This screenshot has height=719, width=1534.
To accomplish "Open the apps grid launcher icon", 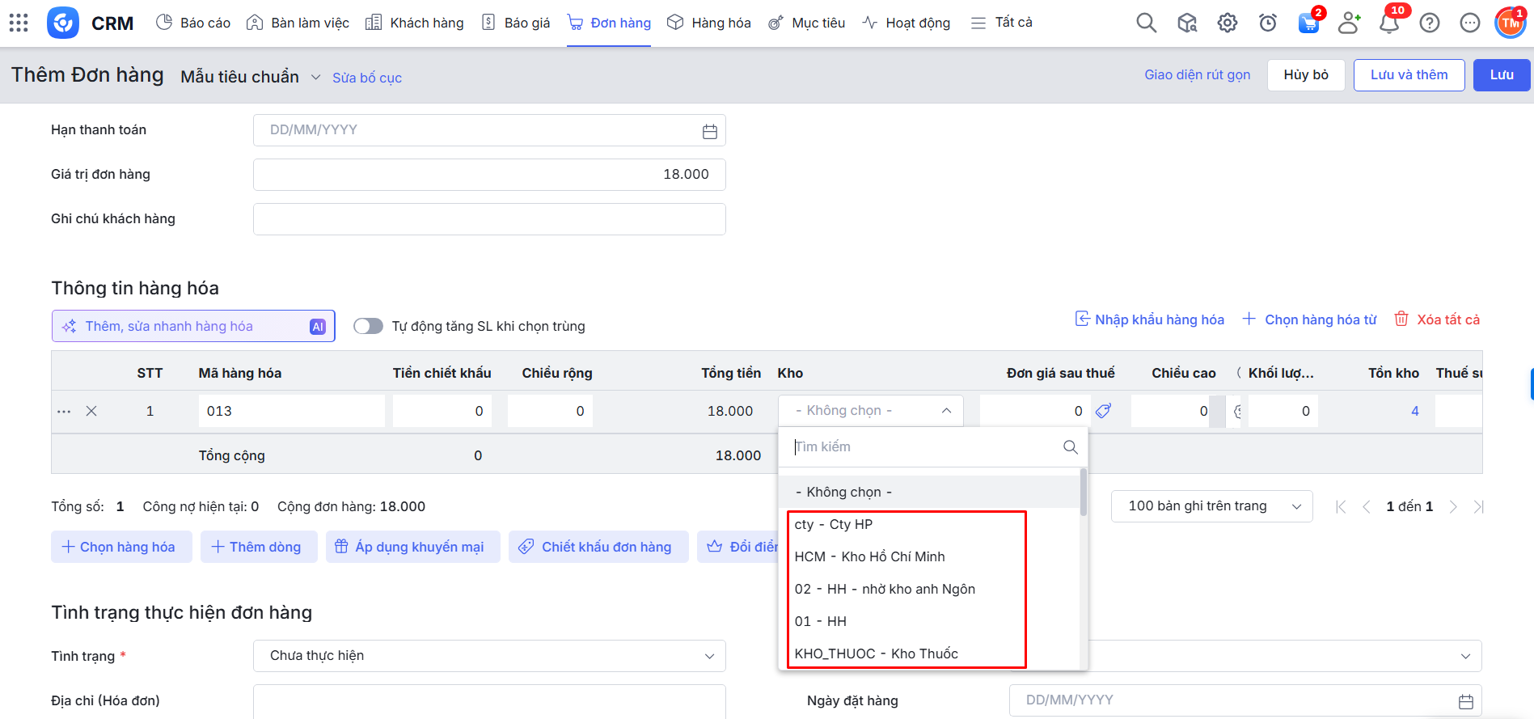I will pos(19,23).
